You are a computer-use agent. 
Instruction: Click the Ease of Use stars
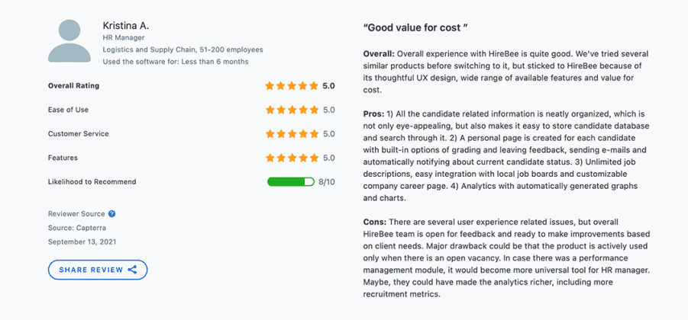point(292,110)
